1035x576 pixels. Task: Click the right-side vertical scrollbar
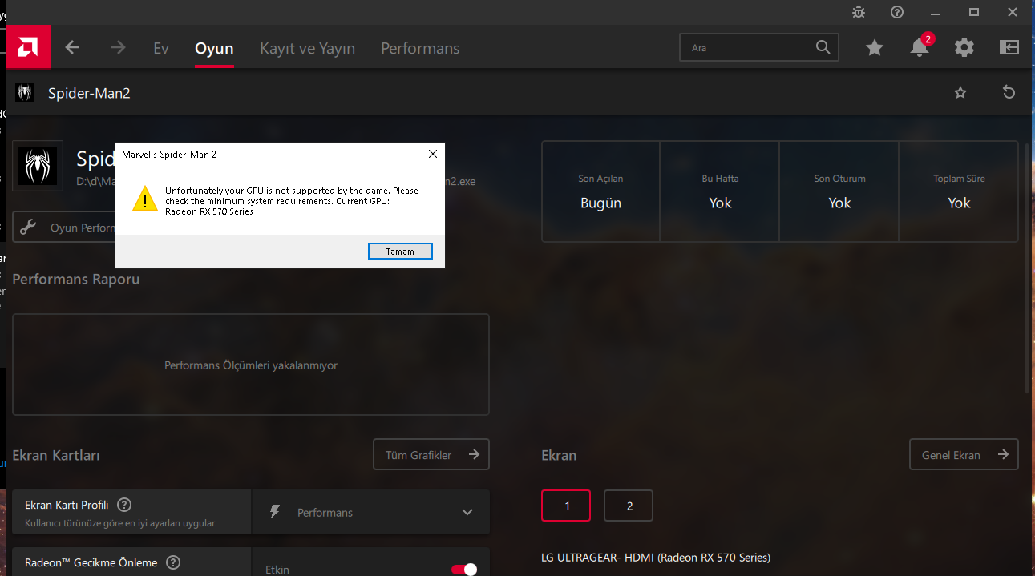(1028, 268)
